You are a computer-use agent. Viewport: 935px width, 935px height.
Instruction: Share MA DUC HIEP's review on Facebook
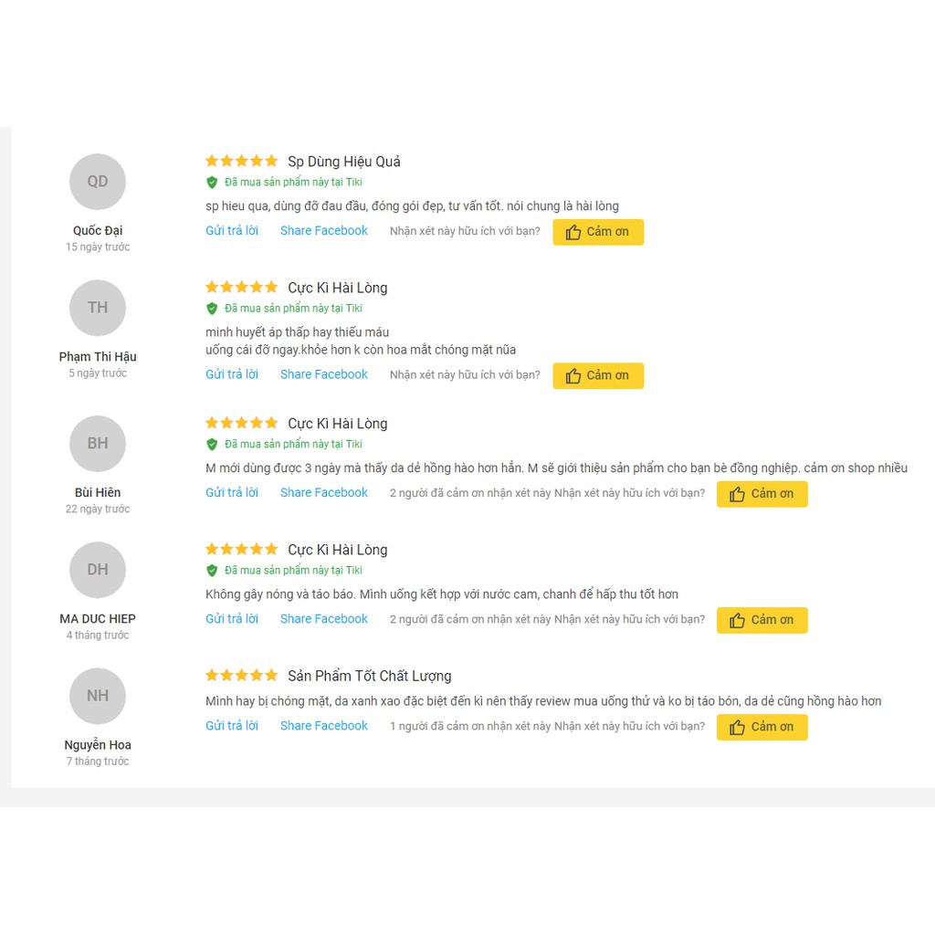[x=324, y=619]
